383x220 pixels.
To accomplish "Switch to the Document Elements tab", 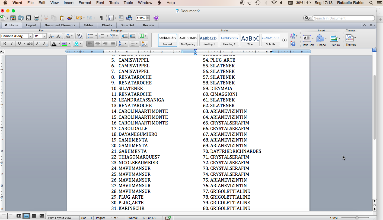I will (x=60, y=25).
